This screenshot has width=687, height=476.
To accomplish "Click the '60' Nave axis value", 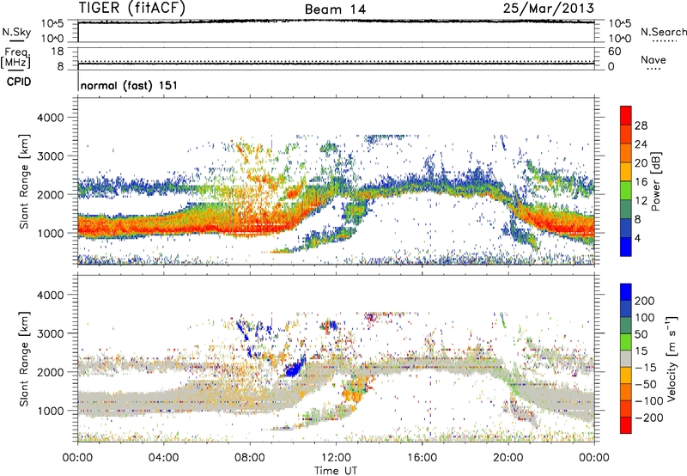I will pyautogui.click(x=614, y=52).
